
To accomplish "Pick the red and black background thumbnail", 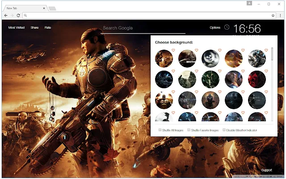I will pyautogui.click(x=257, y=80).
